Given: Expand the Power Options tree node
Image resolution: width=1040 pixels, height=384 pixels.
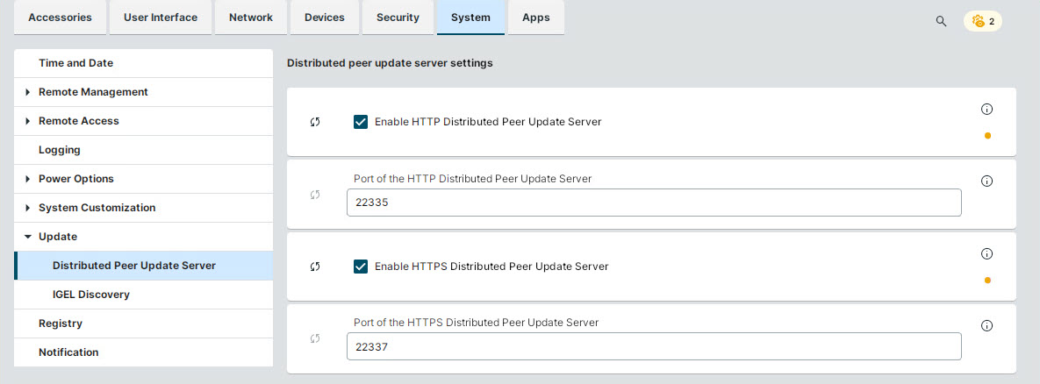Looking at the screenshot, I should pyautogui.click(x=28, y=179).
